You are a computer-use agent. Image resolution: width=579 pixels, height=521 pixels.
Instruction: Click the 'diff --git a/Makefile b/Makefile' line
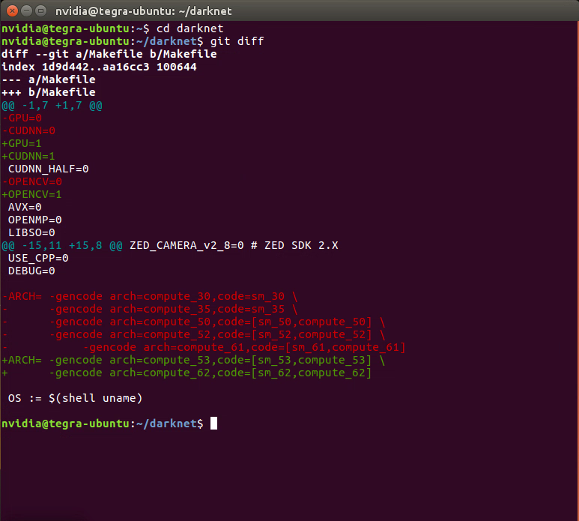tap(109, 54)
